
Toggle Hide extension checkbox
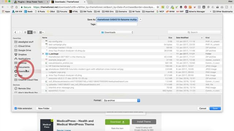[x=16, y=108]
